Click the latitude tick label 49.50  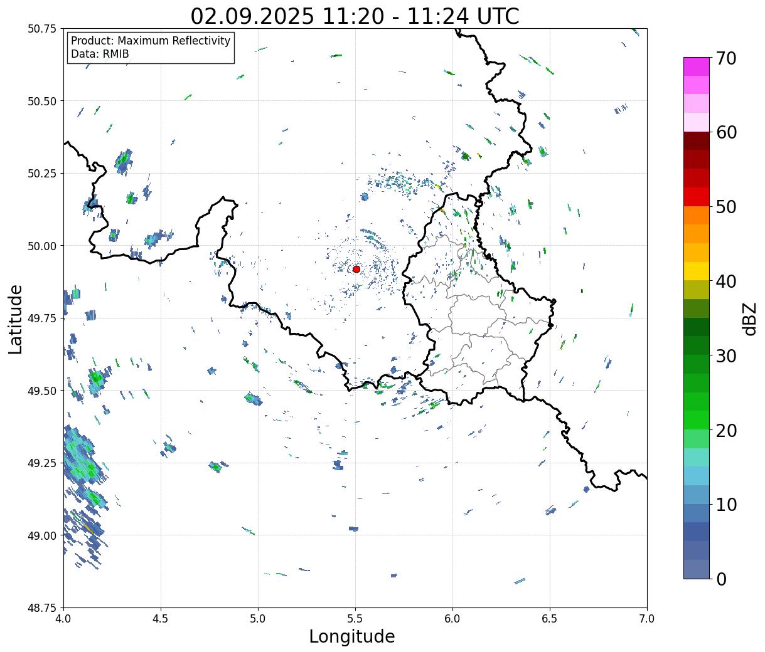click(x=42, y=391)
